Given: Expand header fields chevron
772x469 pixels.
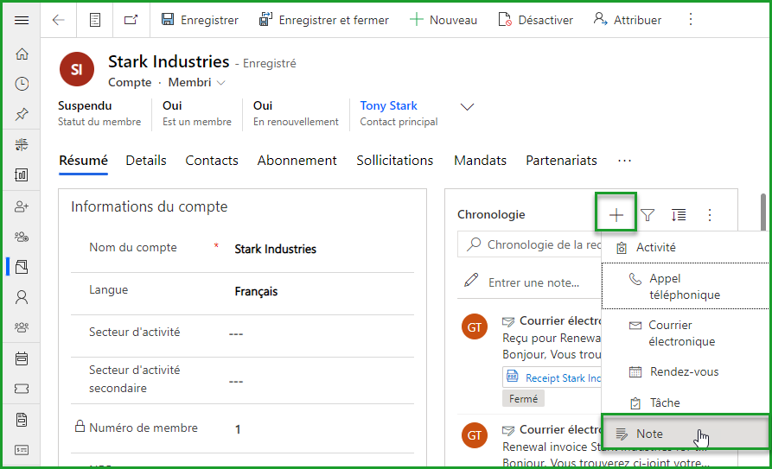Looking at the screenshot, I should [468, 107].
